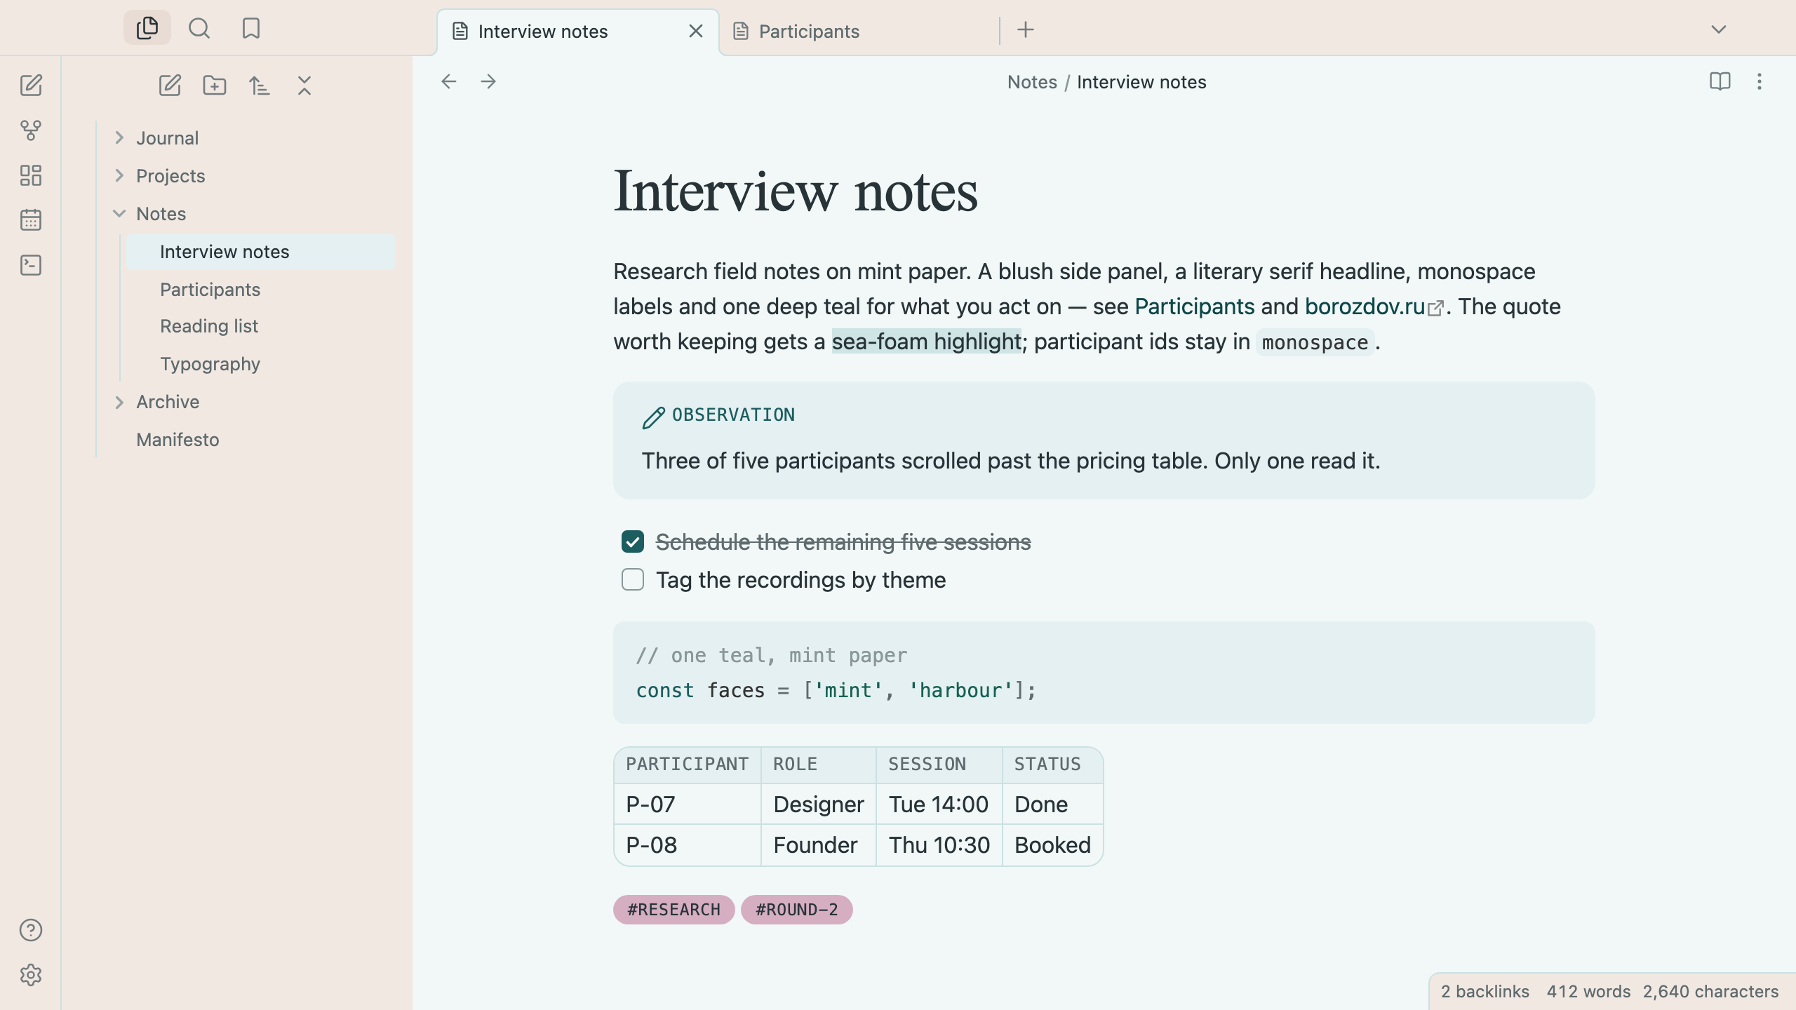Add a new tab with plus button
This screenshot has width=1796, height=1010.
[1026, 29]
